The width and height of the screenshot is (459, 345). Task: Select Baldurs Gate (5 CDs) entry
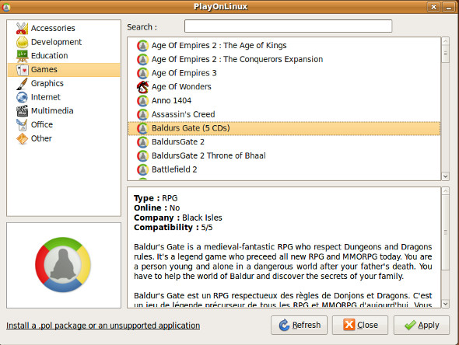[x=284, y=128]
